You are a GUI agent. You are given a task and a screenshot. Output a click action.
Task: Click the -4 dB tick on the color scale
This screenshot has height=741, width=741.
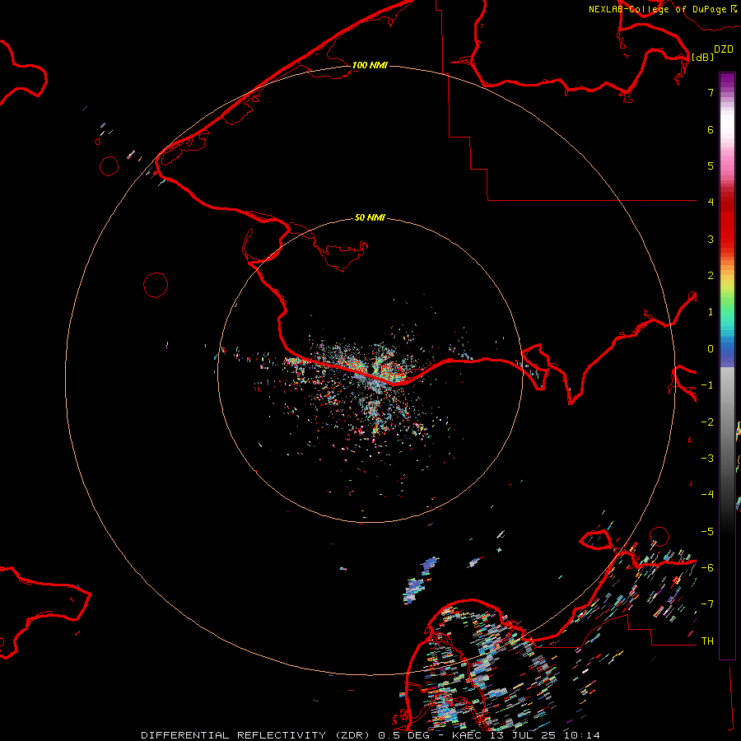707,494
